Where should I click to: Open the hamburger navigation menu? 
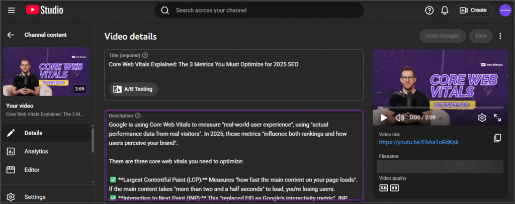12,10
